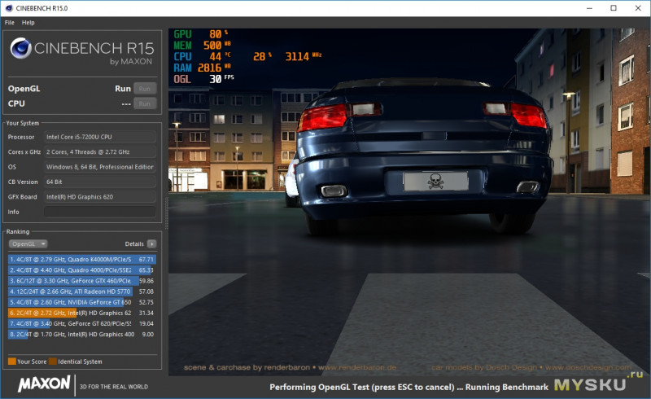This screenshot has height=399, width=651.
Task: Click the OpenGL label in benchmark panel
Action: (x=24, y=89)
